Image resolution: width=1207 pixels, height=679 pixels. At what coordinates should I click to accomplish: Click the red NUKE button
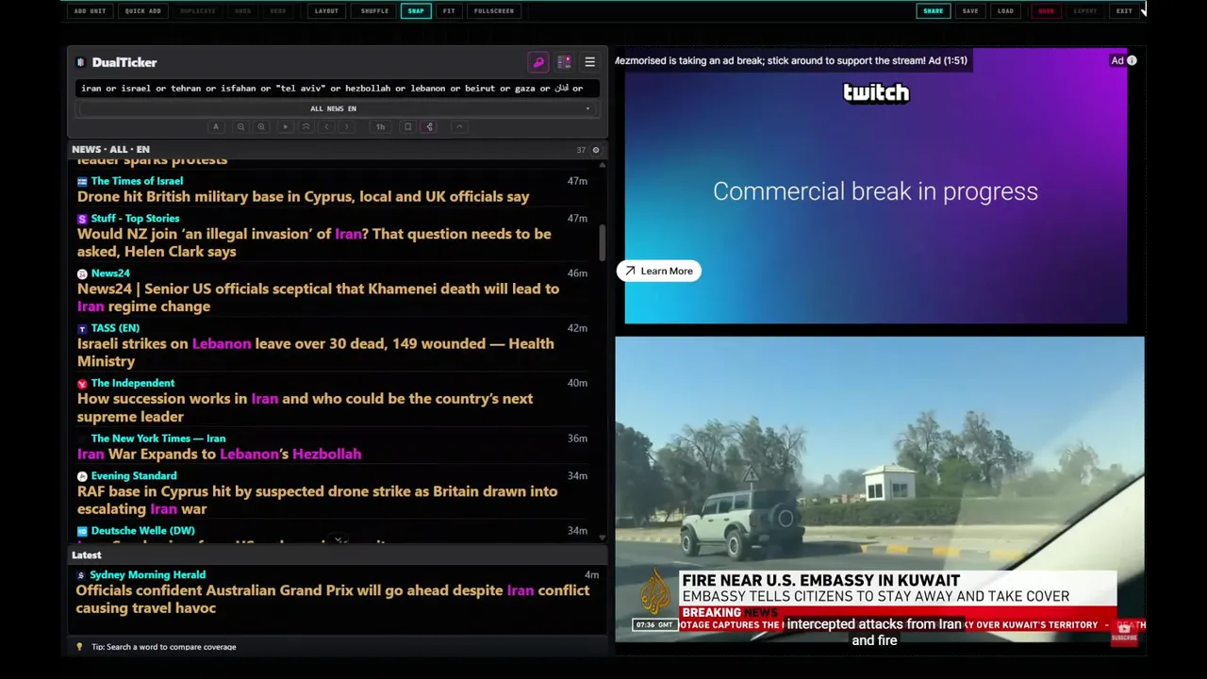click(x=1046, y=11)
